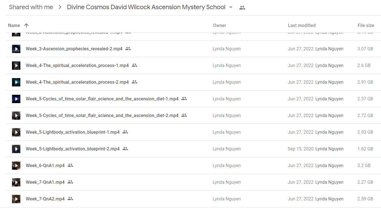Image resolution: width=381 pixels, height=209 pixels.
Task: Click the shared-people icon beside Week_4-The_spiritual_acceleration_process-2.mp4
Action: click(x=134, y=82)
